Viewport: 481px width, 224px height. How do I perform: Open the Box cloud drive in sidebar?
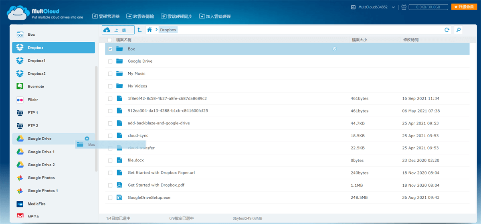pos(54,35)
